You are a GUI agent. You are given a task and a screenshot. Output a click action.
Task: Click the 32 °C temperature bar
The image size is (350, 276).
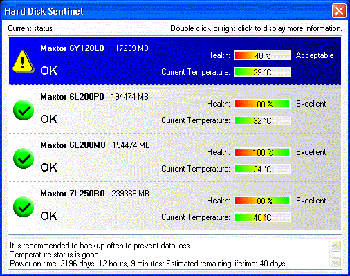coord(262,120)
